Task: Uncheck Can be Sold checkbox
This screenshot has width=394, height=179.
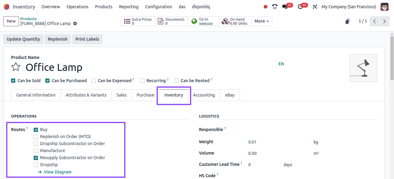Action: click(13, 81)
